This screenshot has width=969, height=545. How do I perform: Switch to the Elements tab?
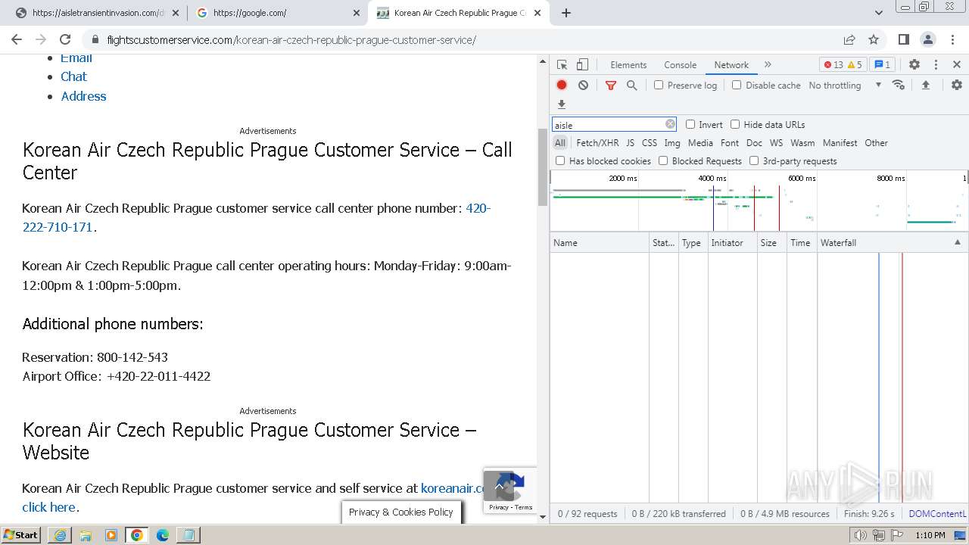pos(628,65)
